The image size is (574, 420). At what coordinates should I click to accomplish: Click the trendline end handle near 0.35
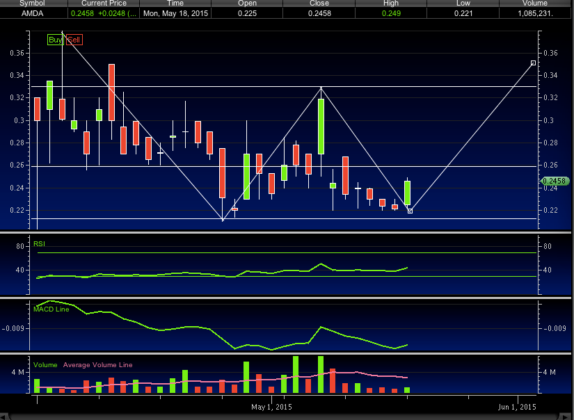534,63
